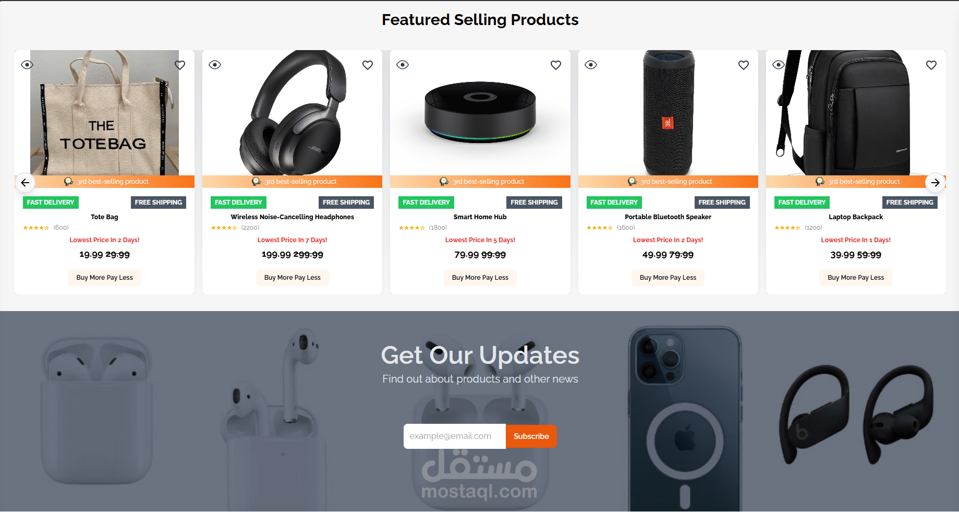This screenshot has width=959, height=512.
Task: Click Buy More Pay Less for Tote Bag
Action: 104,278
